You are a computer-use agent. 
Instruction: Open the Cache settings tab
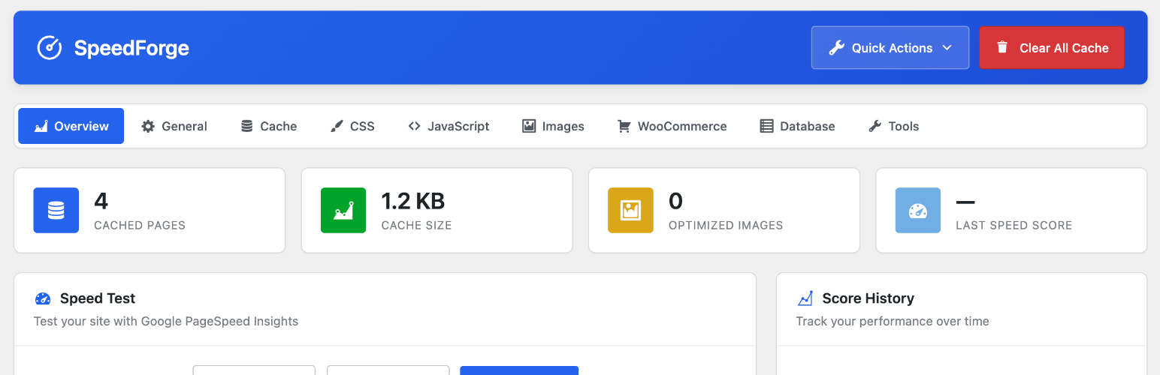tap(269, 126)
